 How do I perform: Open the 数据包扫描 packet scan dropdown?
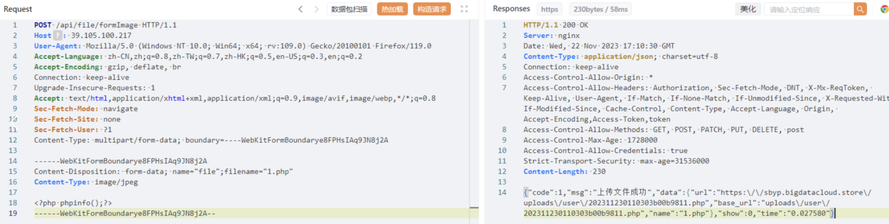(x=349, y=9)
